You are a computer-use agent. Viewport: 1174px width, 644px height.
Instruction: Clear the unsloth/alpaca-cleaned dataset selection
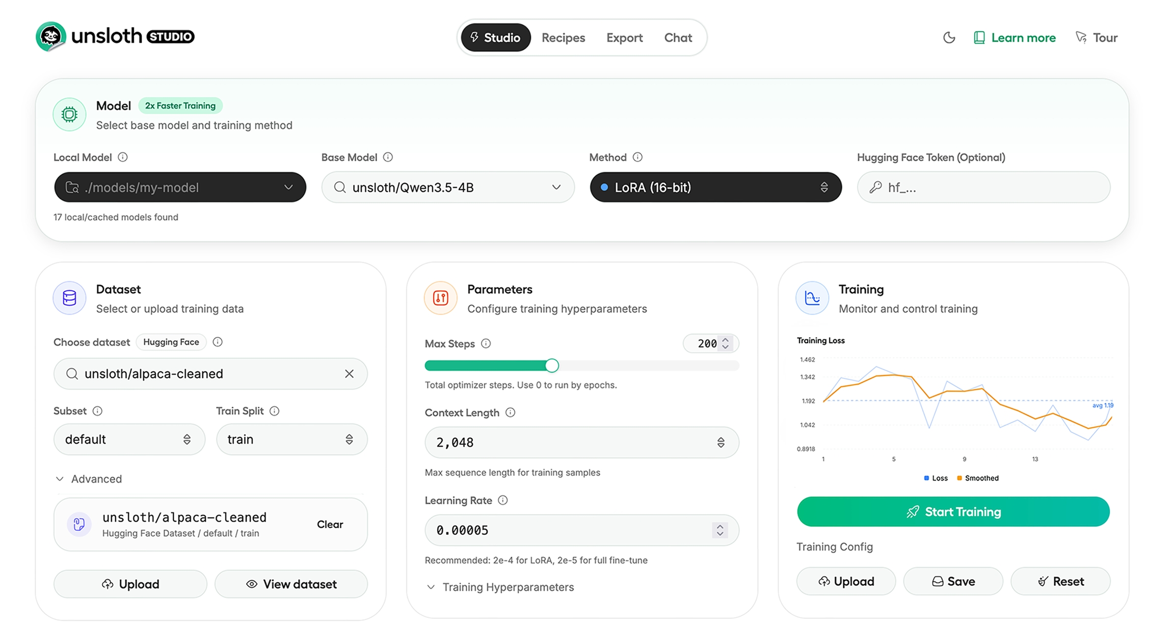(x=330, y=524)
